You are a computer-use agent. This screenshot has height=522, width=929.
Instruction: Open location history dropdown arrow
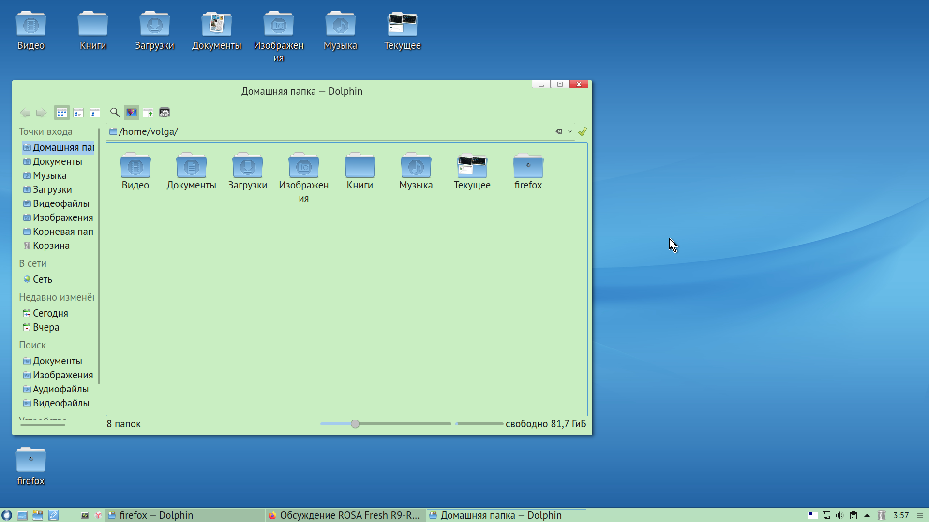(x=570, y=131)
